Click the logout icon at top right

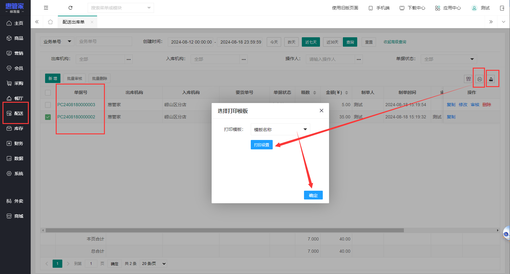coord(502,8)
